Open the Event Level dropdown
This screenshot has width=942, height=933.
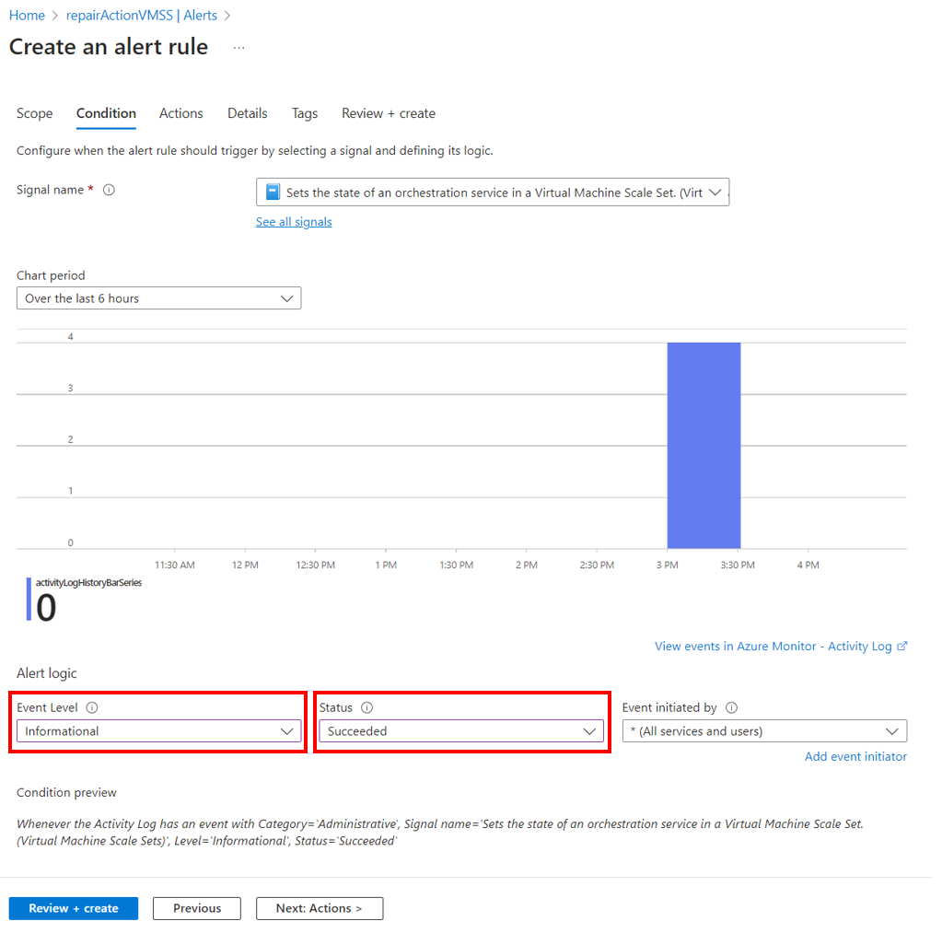click(158, 731)
